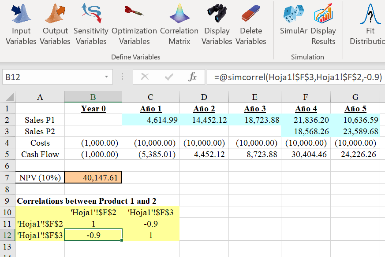385x257 pixels.
Task: Select column A header
Action: point(40,97)
